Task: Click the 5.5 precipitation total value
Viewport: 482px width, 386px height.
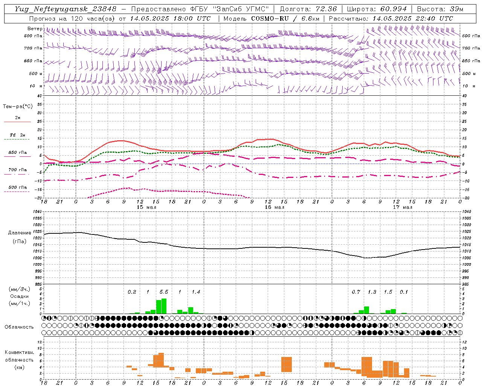Action: (x=164, y=292)
